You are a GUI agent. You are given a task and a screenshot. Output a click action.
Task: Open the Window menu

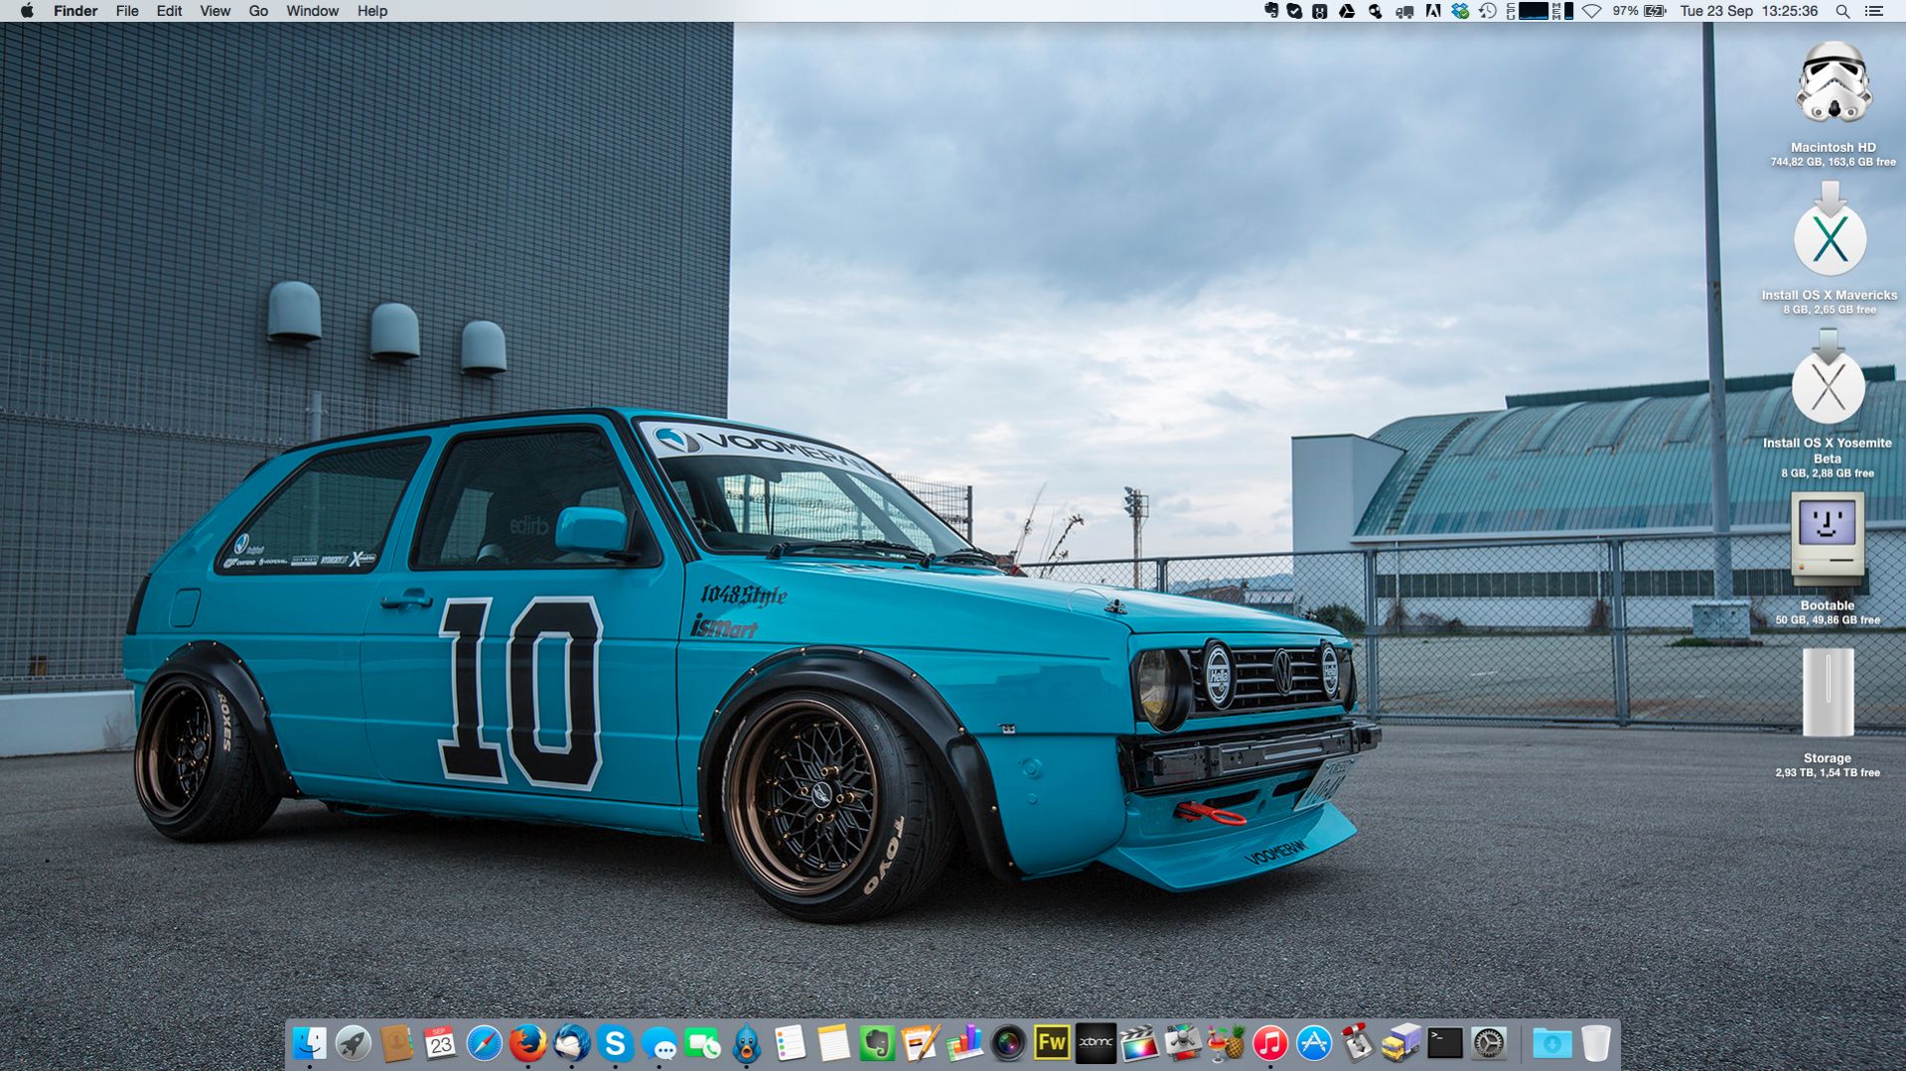(x=312, y=11)
